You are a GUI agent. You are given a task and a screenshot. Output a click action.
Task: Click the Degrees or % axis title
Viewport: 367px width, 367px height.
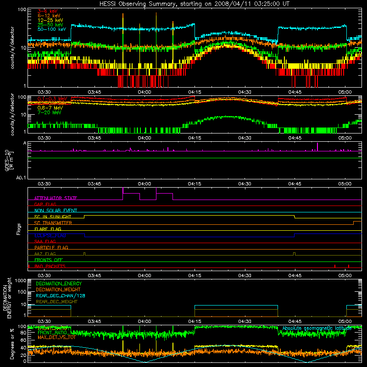click(12, 344)
